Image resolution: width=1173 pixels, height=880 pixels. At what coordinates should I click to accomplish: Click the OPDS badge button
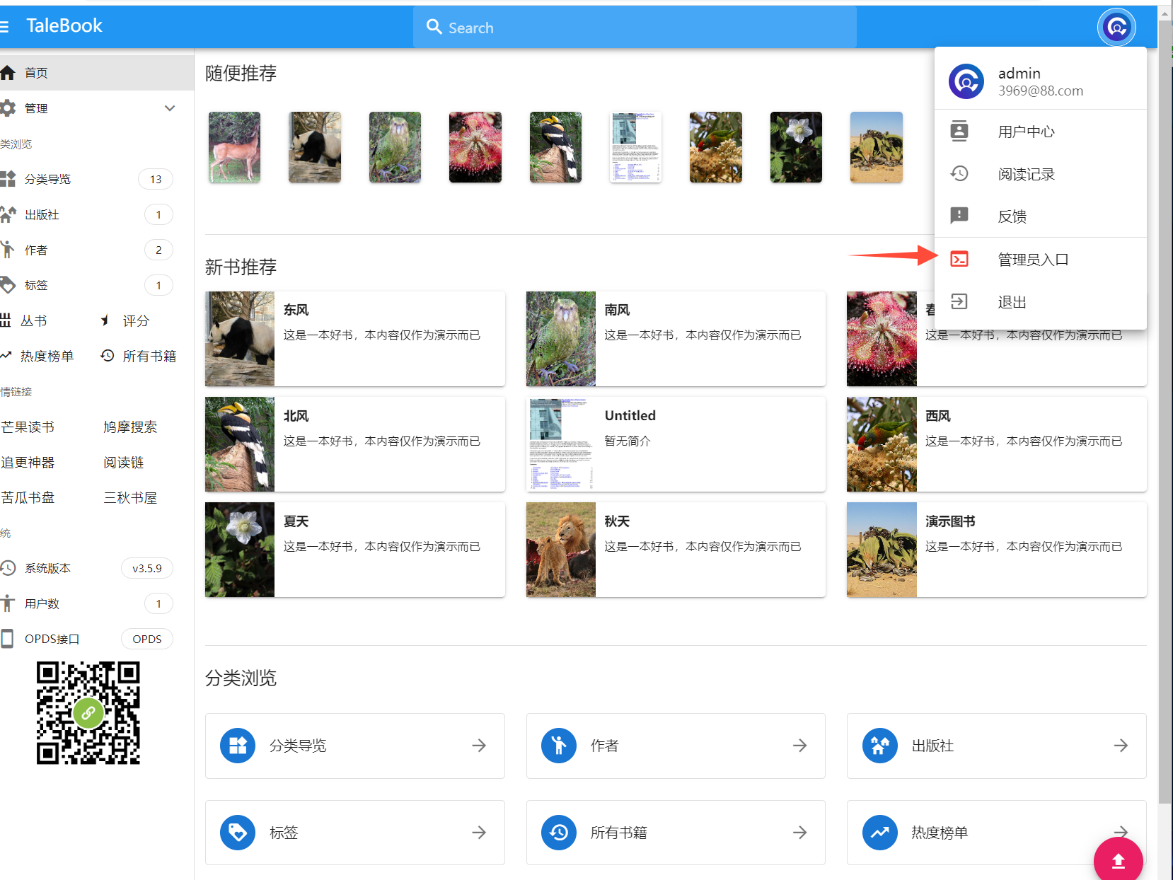(x=147, y=639)
